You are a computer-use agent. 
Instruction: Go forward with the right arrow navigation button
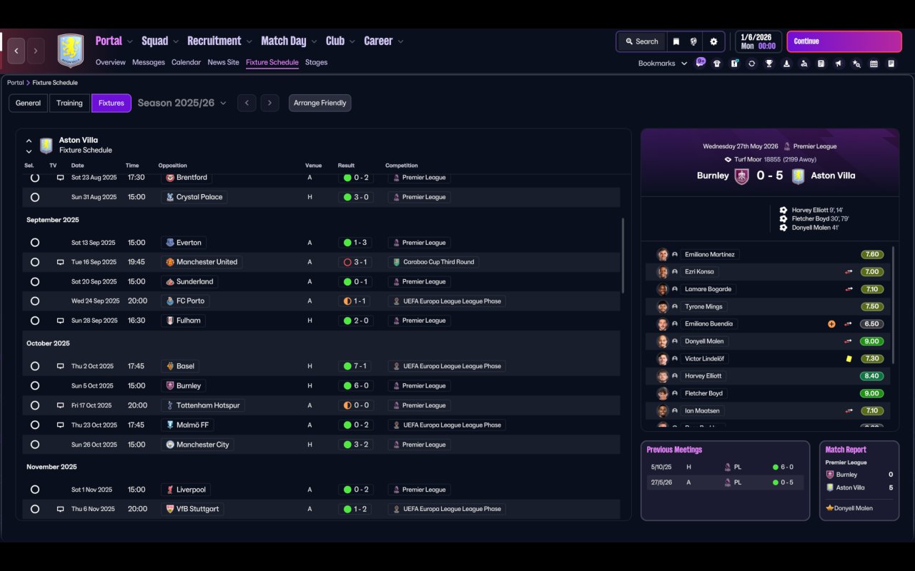point(35,51)
